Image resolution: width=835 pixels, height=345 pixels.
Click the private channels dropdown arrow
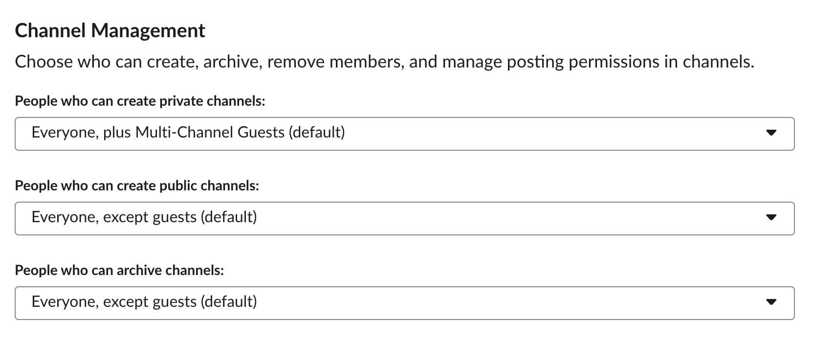pos(771,133)
